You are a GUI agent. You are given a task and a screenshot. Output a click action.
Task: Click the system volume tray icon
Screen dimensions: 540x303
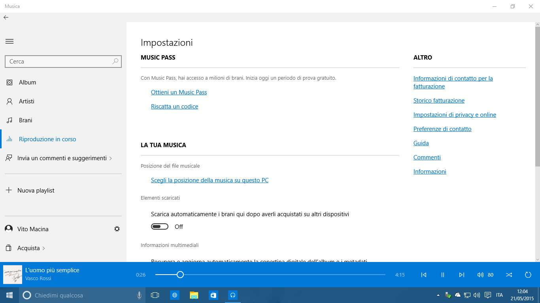(x=477, y=295)
